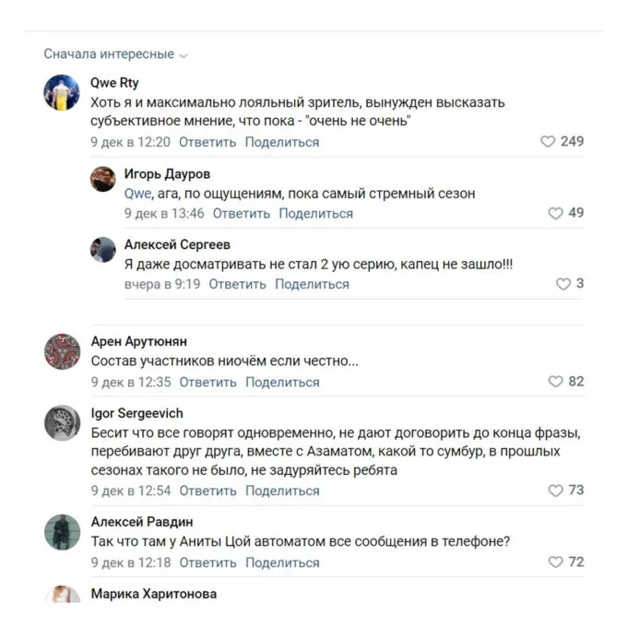
Task: Reply to Игорь Дауров's comment
Action: 242,213
